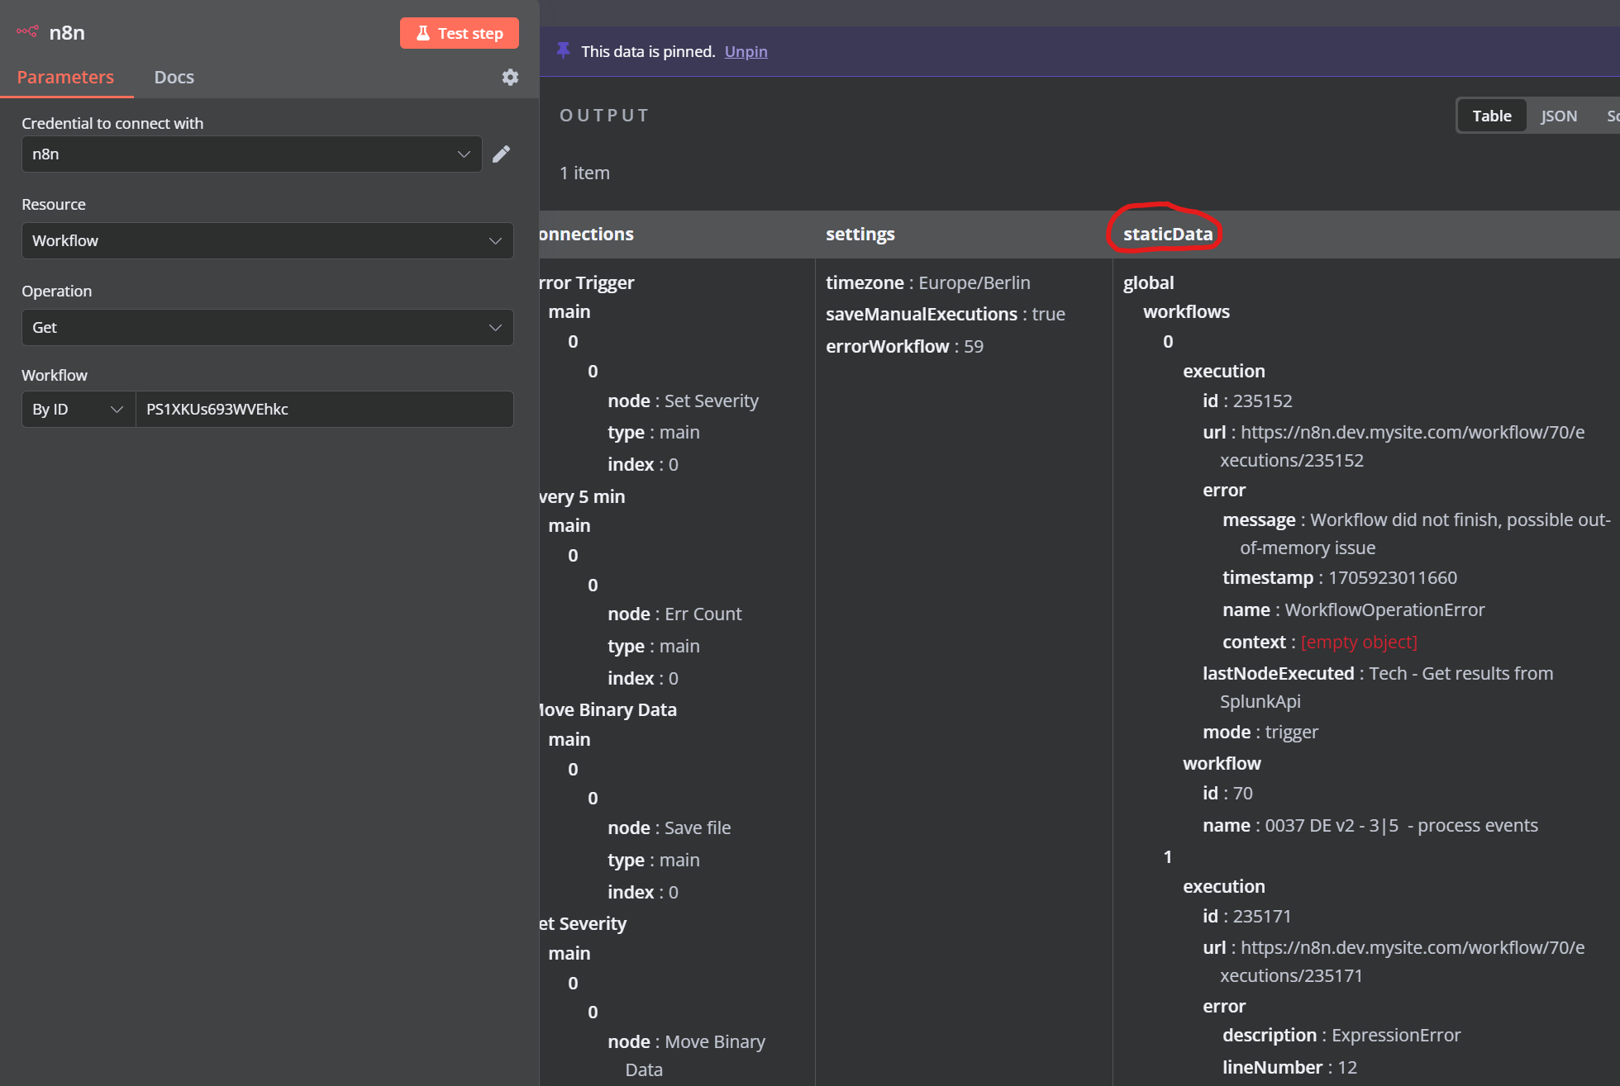This screenshot has height=1086, width=1620.
Task: Switch output view to Table
Action: click(1491, 116)
